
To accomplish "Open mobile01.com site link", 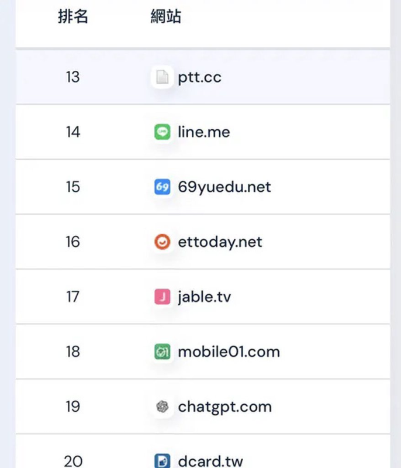I will pyautogui.click(x=229, y=352).
